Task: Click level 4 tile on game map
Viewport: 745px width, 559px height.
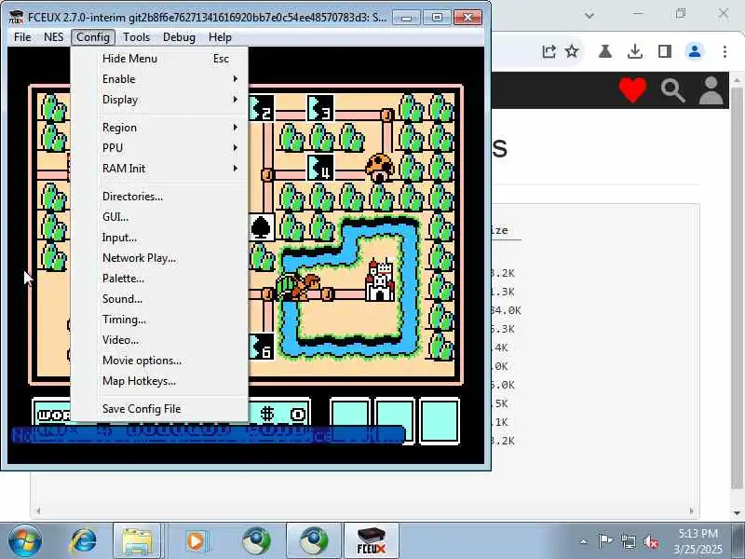Action: point(320,168)
